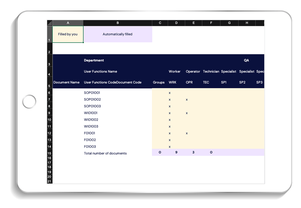Select the Operator column header

193,71
